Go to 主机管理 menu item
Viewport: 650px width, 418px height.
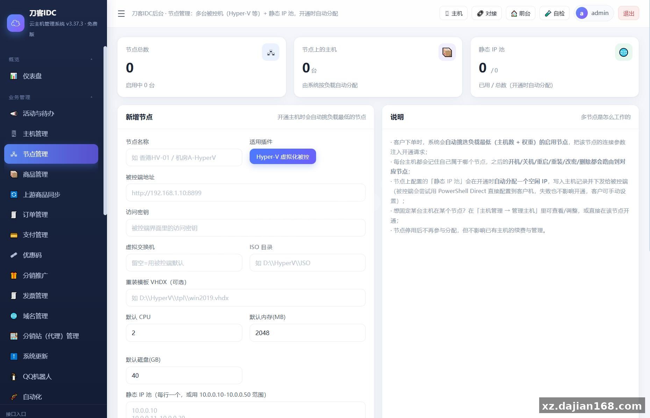click(x=51, y=134)
